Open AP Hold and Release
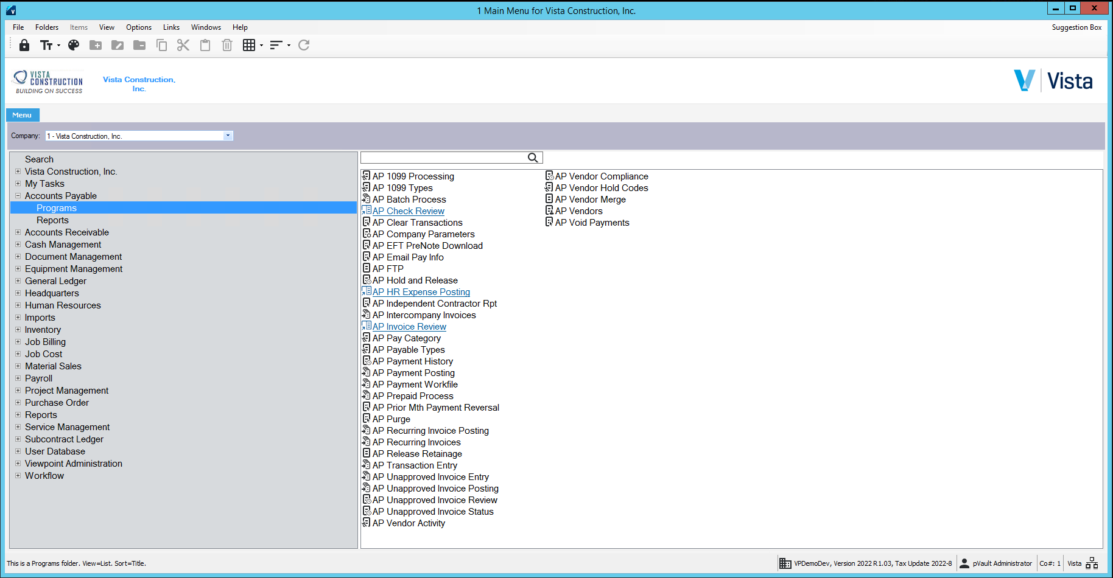The width and height of the screenshot is (1113, 578). (x=415, y=280)
